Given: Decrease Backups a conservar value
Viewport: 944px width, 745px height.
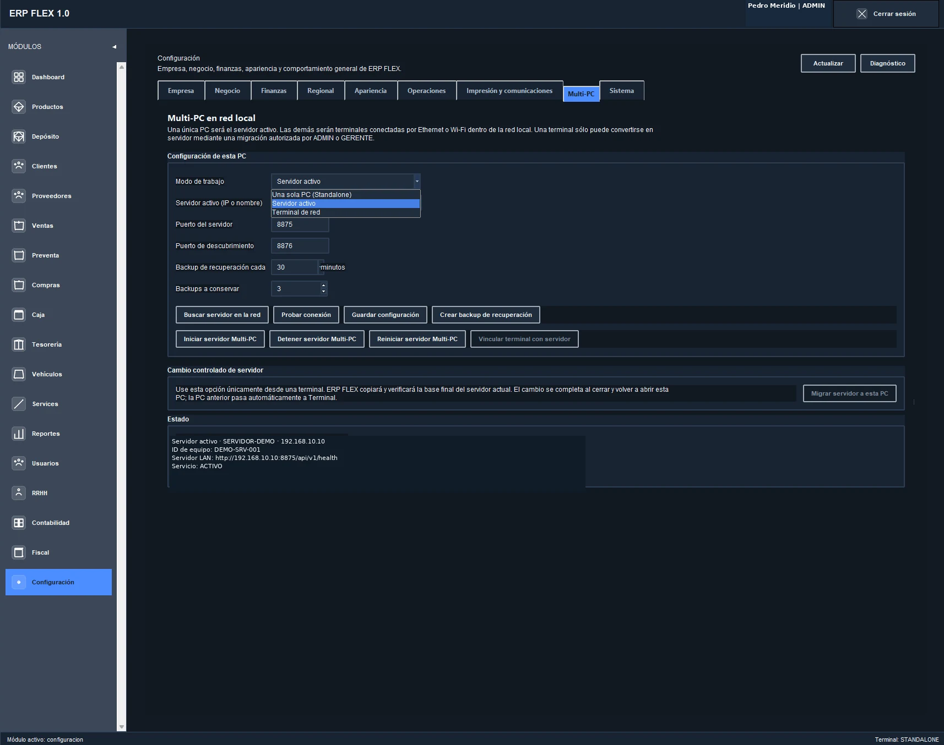Looking at the screenshot, I should click(323, 292).
